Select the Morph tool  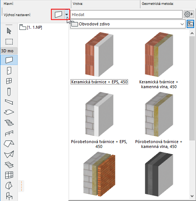tap(9, 186)
